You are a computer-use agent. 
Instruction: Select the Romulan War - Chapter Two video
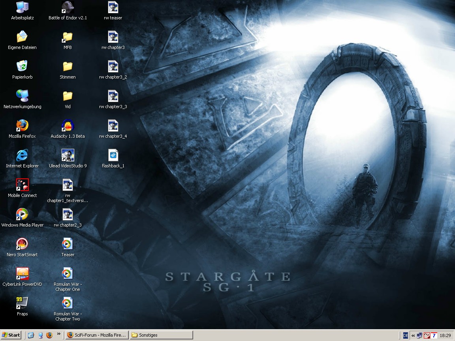coord(68,304)
